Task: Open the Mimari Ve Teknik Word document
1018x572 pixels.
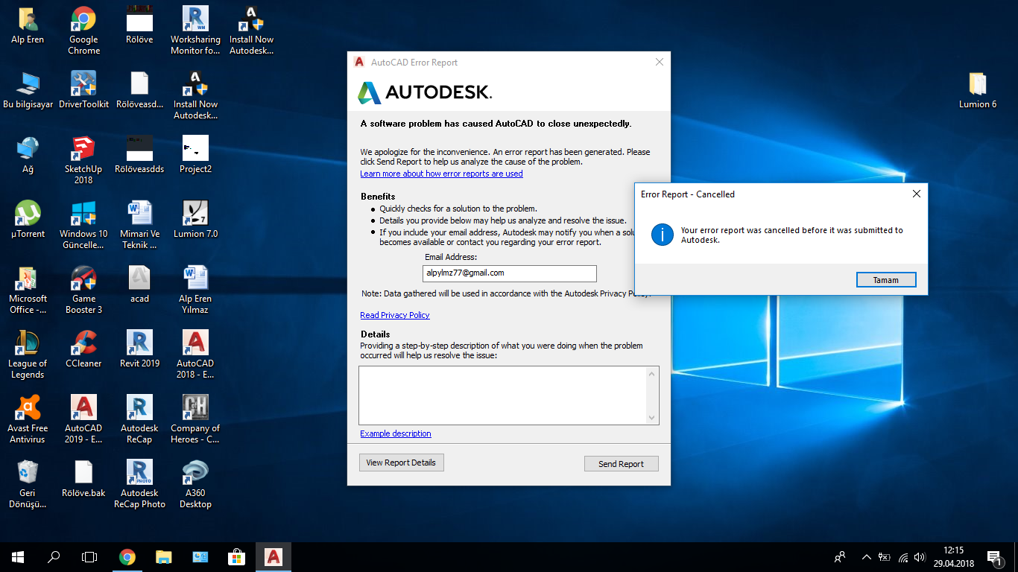Action: point(139,225)
